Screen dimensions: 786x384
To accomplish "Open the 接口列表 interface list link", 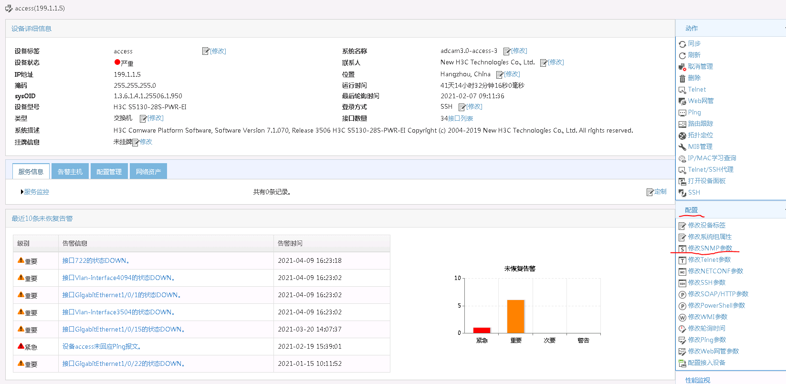I will point(461,118).
